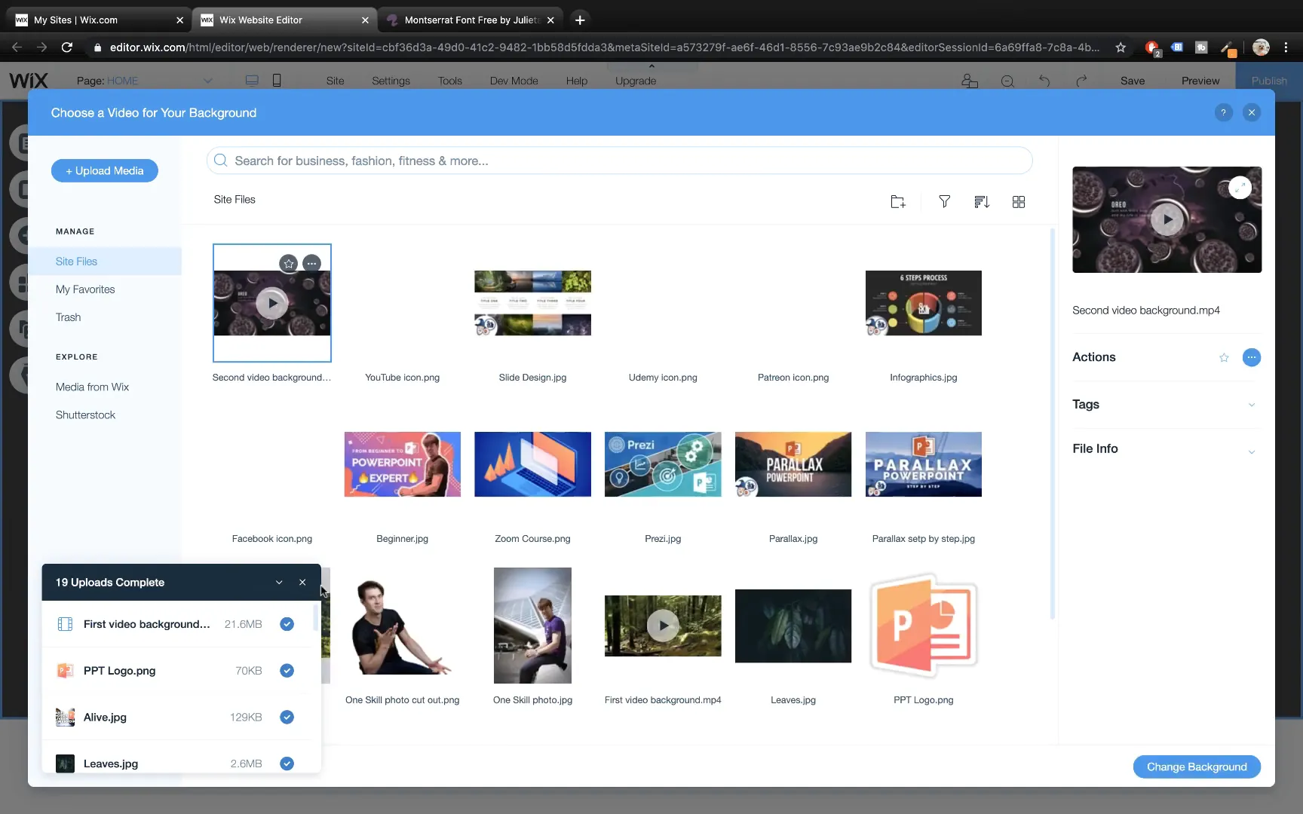Click Alive.jpg upload row

point(178,718)
